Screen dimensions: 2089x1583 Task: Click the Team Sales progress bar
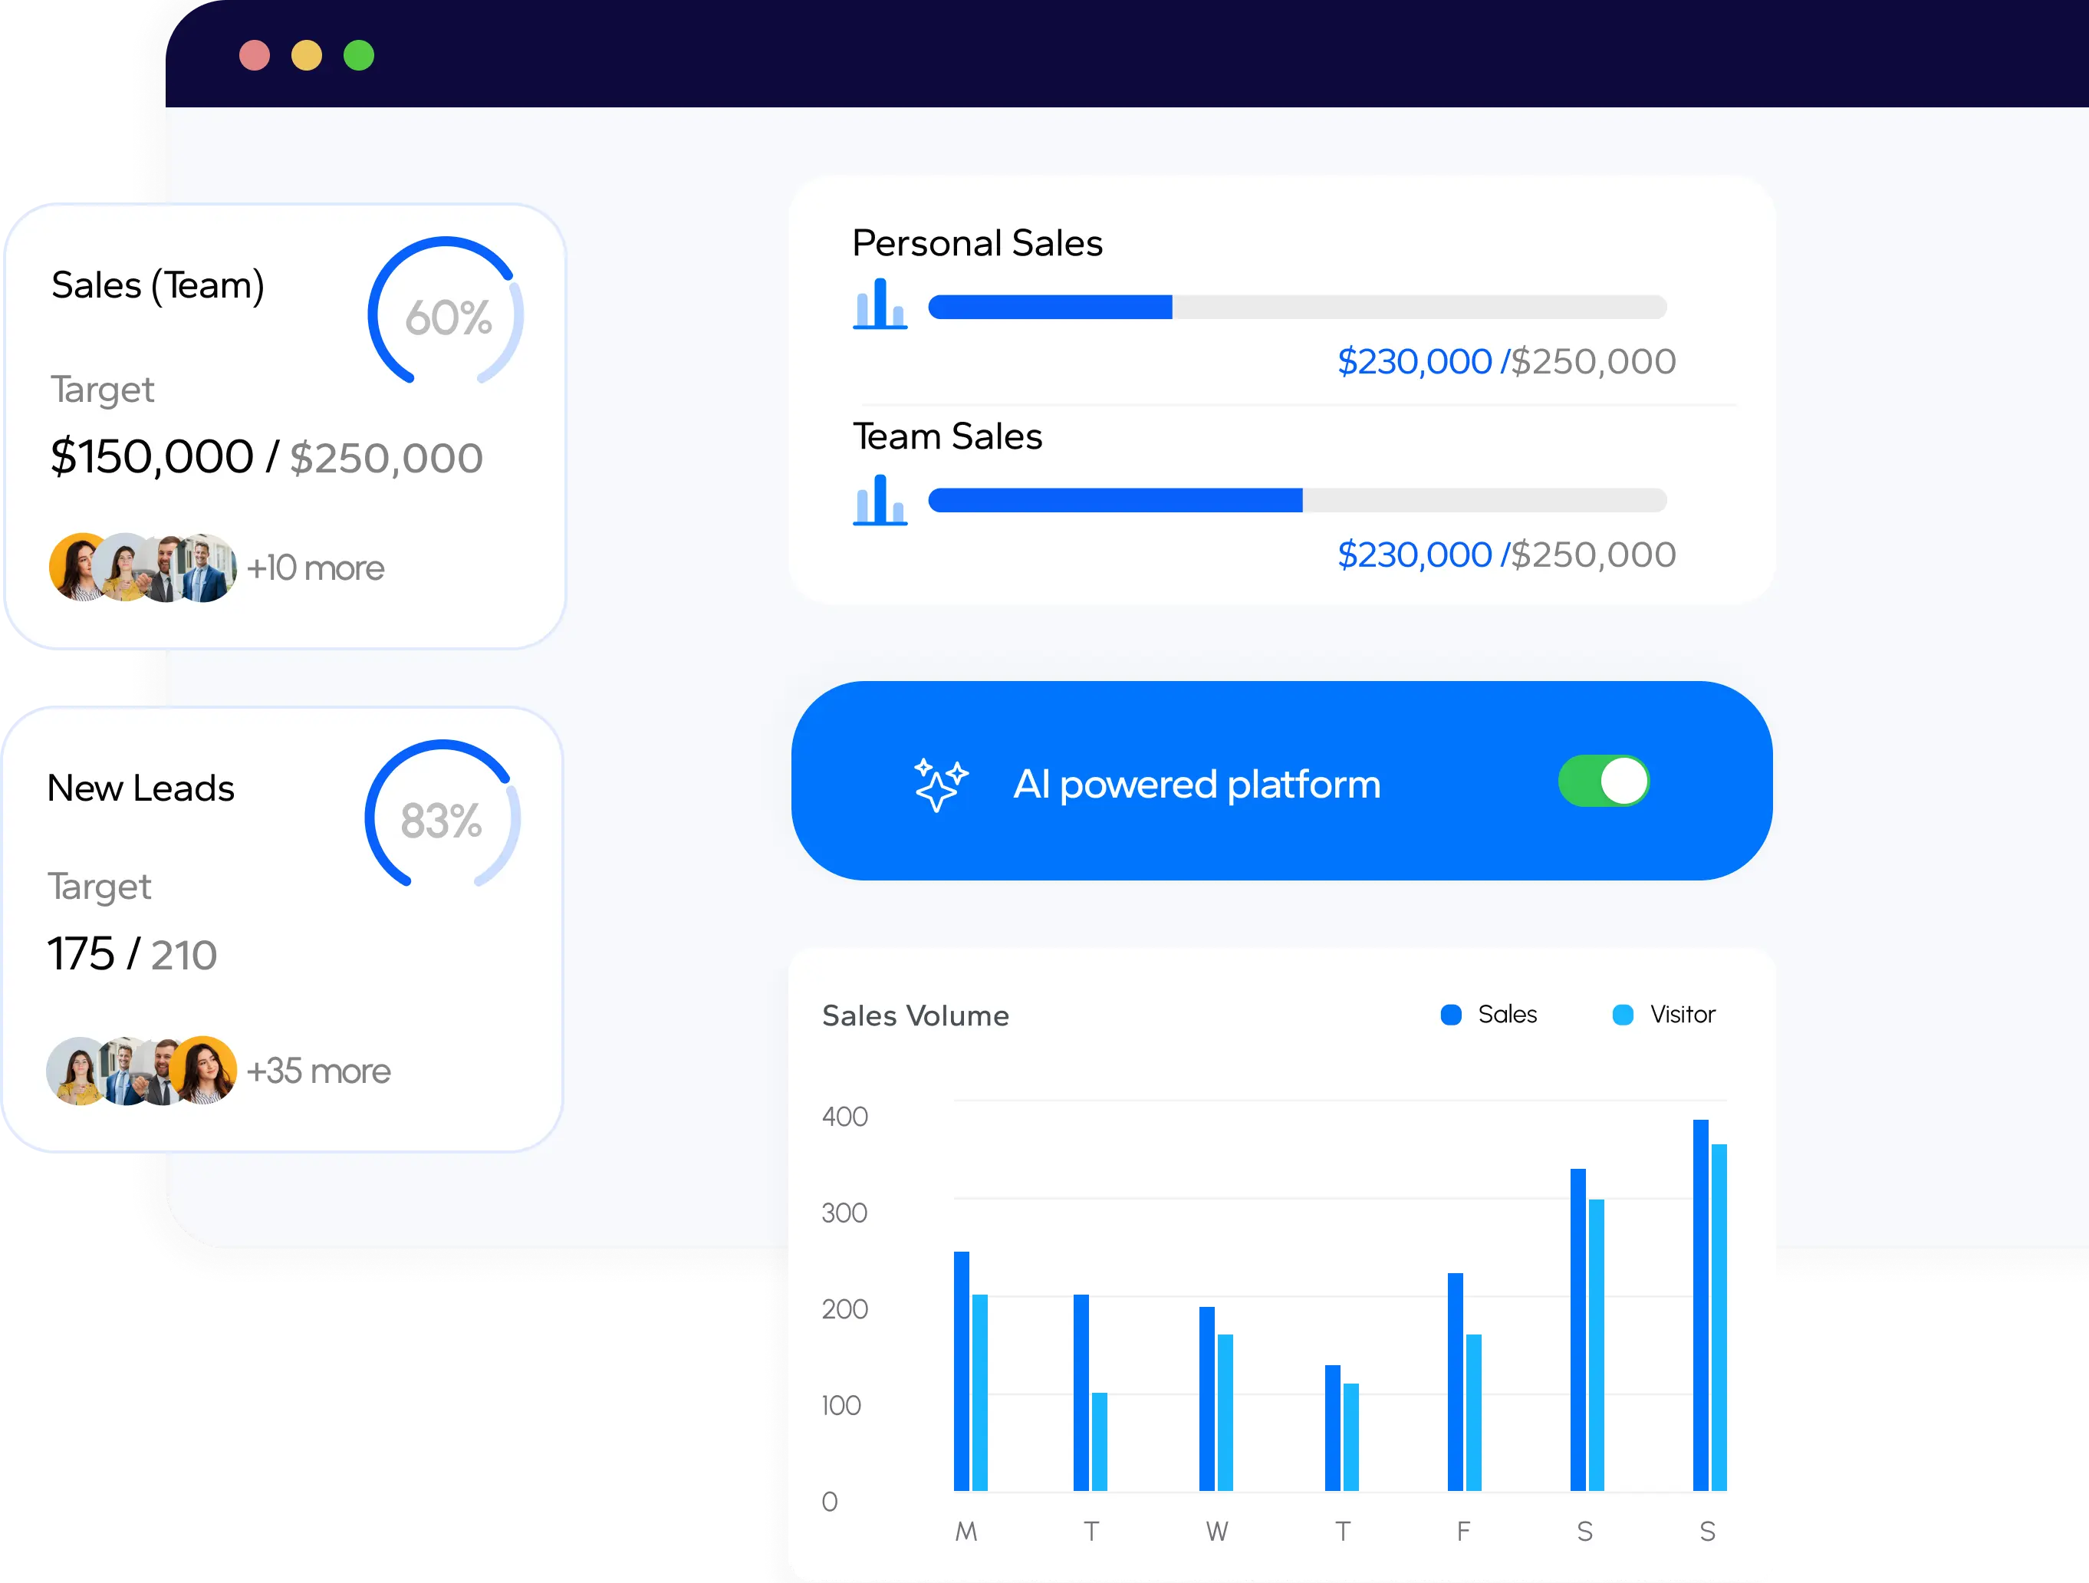tap(1297, 501)
